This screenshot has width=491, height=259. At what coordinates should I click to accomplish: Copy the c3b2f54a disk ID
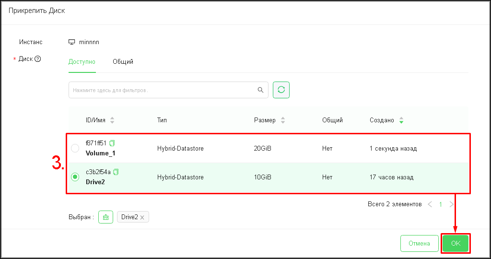point(116,172)
